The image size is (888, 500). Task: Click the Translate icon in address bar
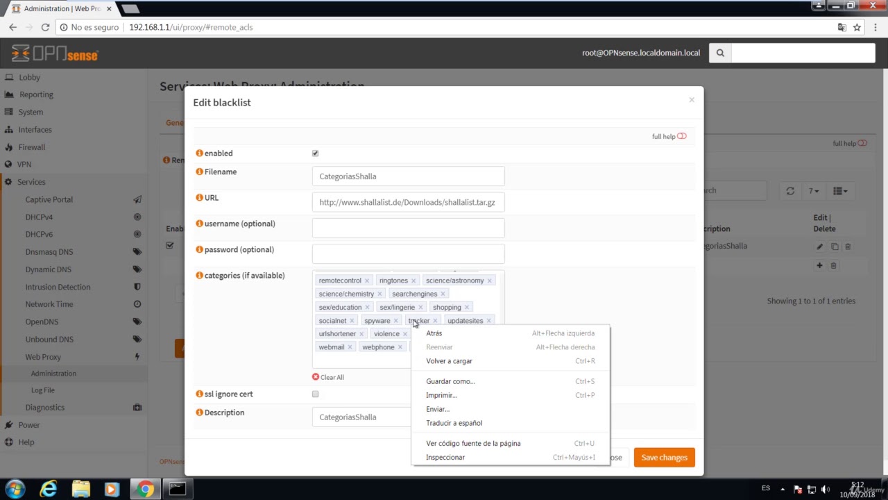click(x=842, y=27)
